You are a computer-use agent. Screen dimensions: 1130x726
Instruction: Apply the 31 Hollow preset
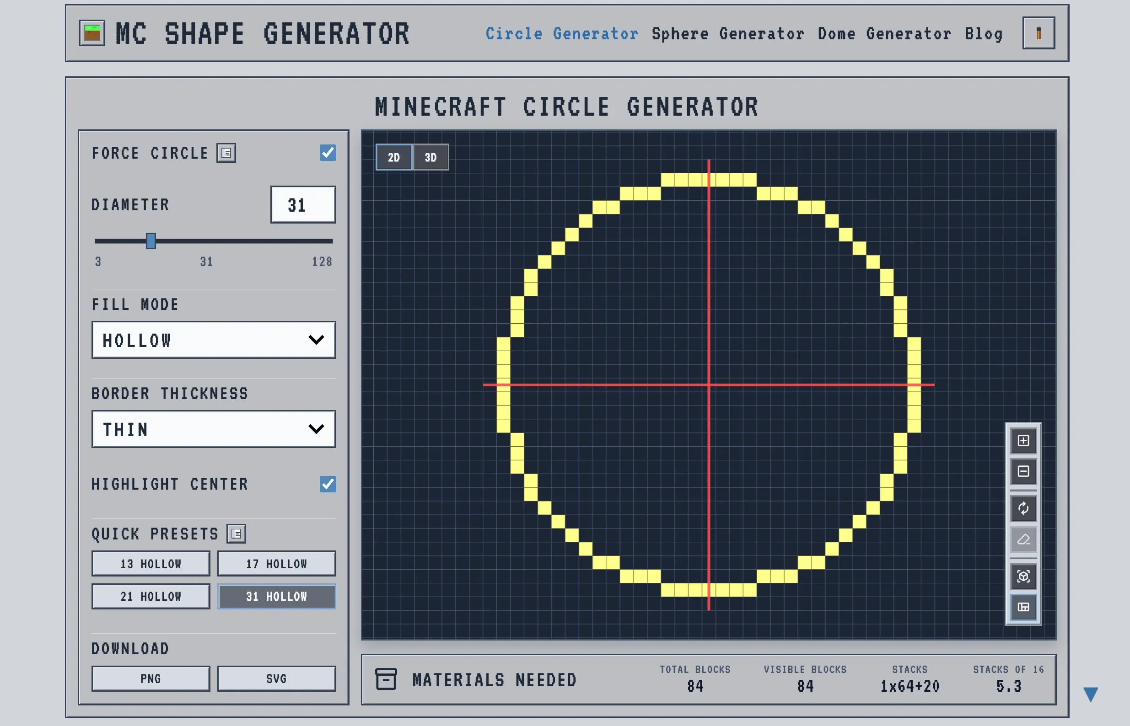[276, 596]
